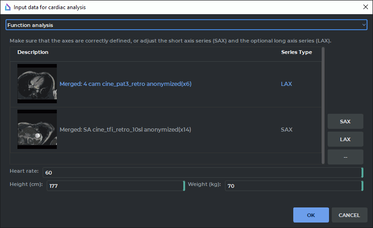Focus the Height (cm) input field

pos(115,186)
